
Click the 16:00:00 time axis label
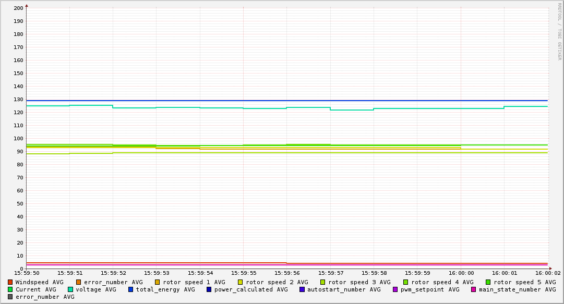click(461, 273)
